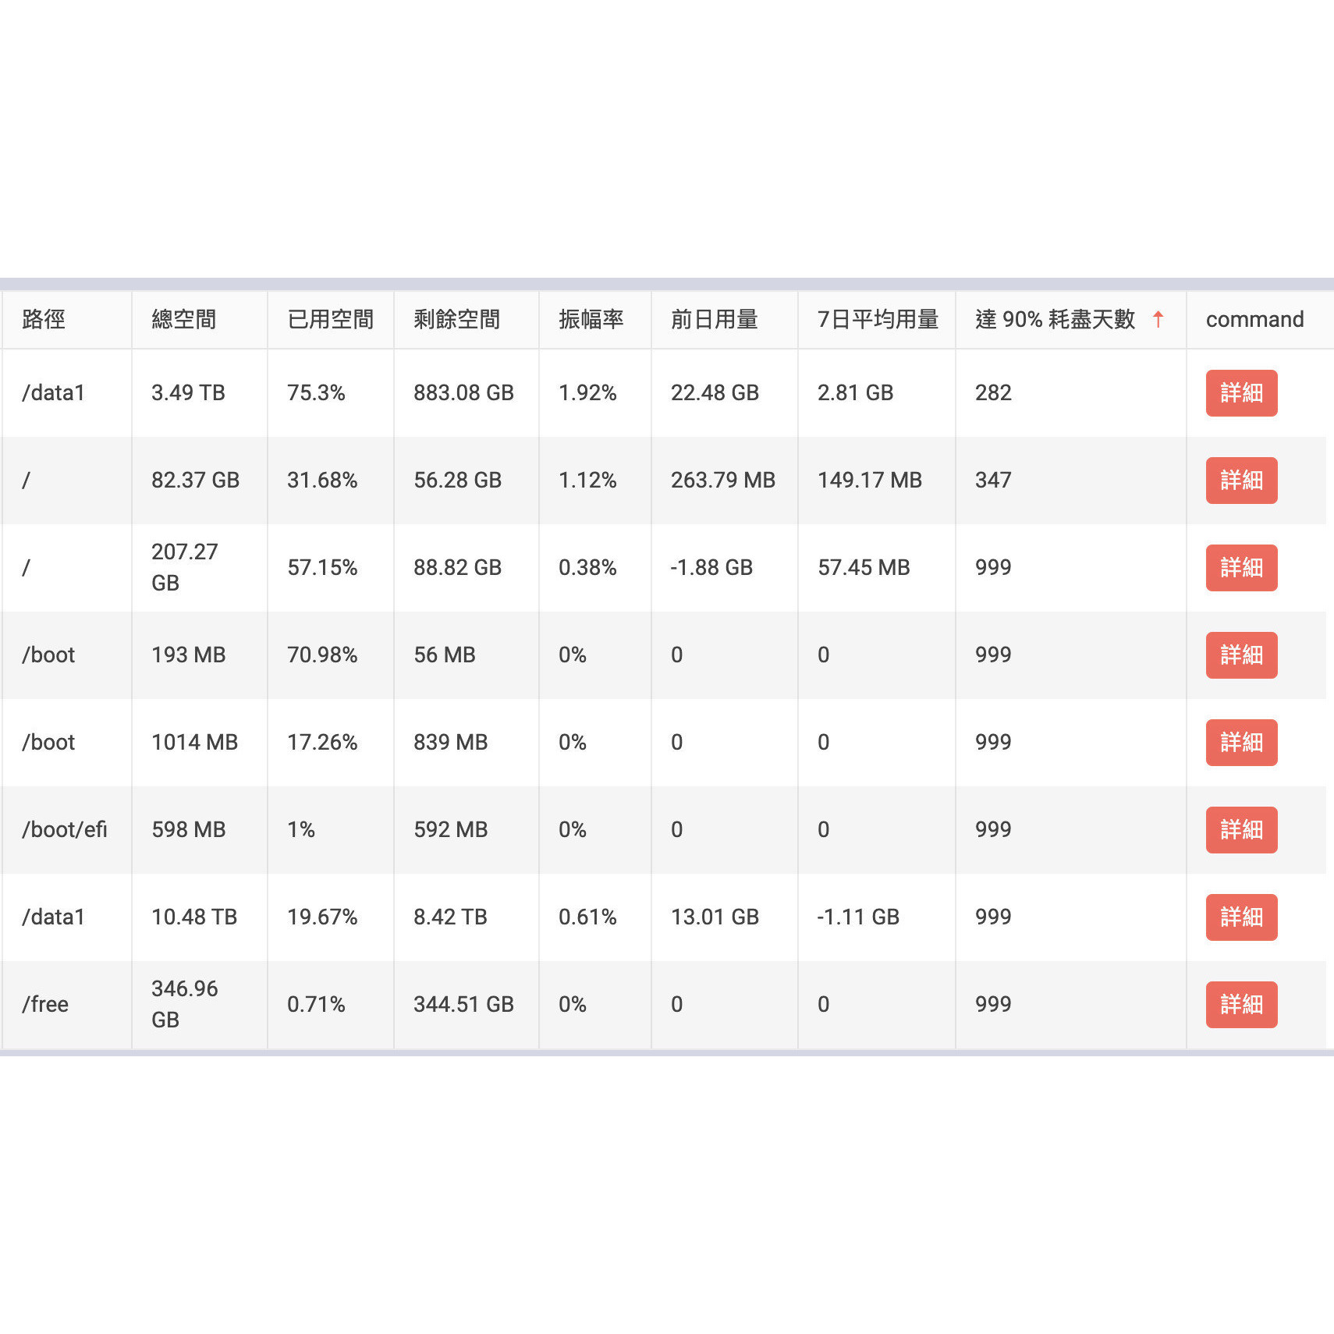This screenshot has height=1334, width=1334.
Task: Sort the table by 總空間 column header
Action: [x=183, y=319]
